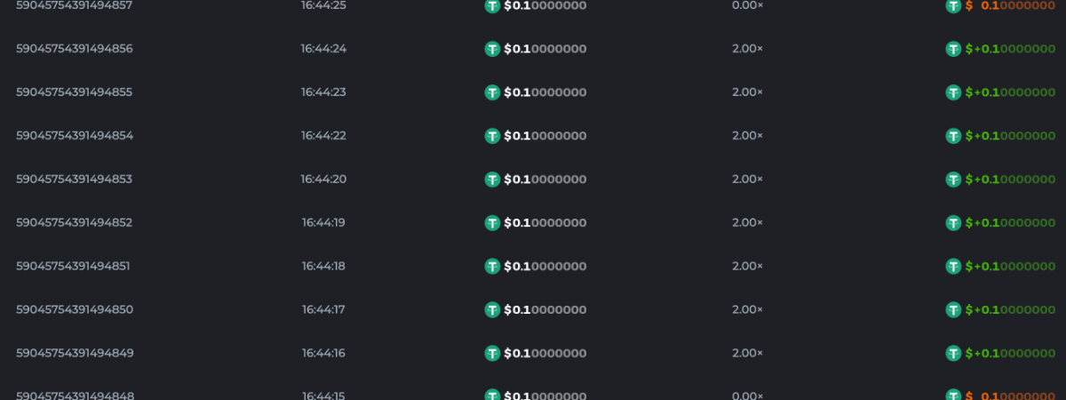This screenshot has width=1066, height=400.
Task: Click the green +0.10000000 profit at 16:44:16
Action: [1011, 354]
